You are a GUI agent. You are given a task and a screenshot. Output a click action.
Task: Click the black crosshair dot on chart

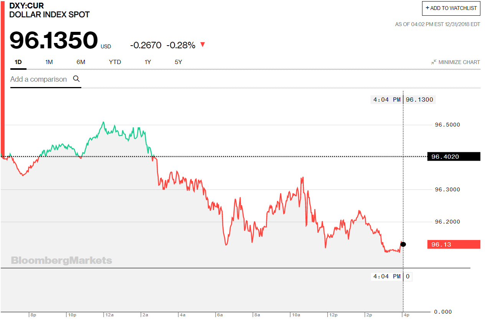pos(403,244)
